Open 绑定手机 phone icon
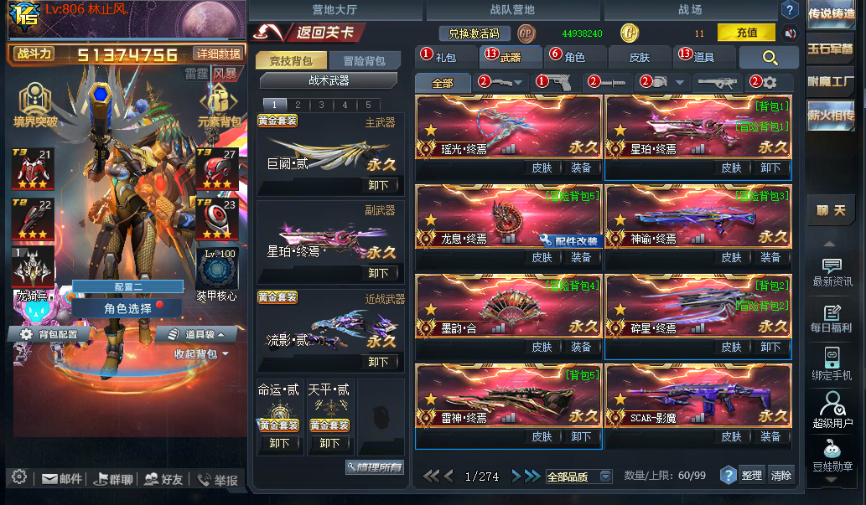This screenshot has height=505, width=866. pyautogui.click(x=832, y=363)
